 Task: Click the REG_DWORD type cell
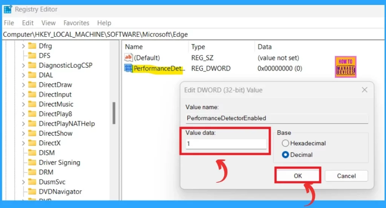point(211,69)
